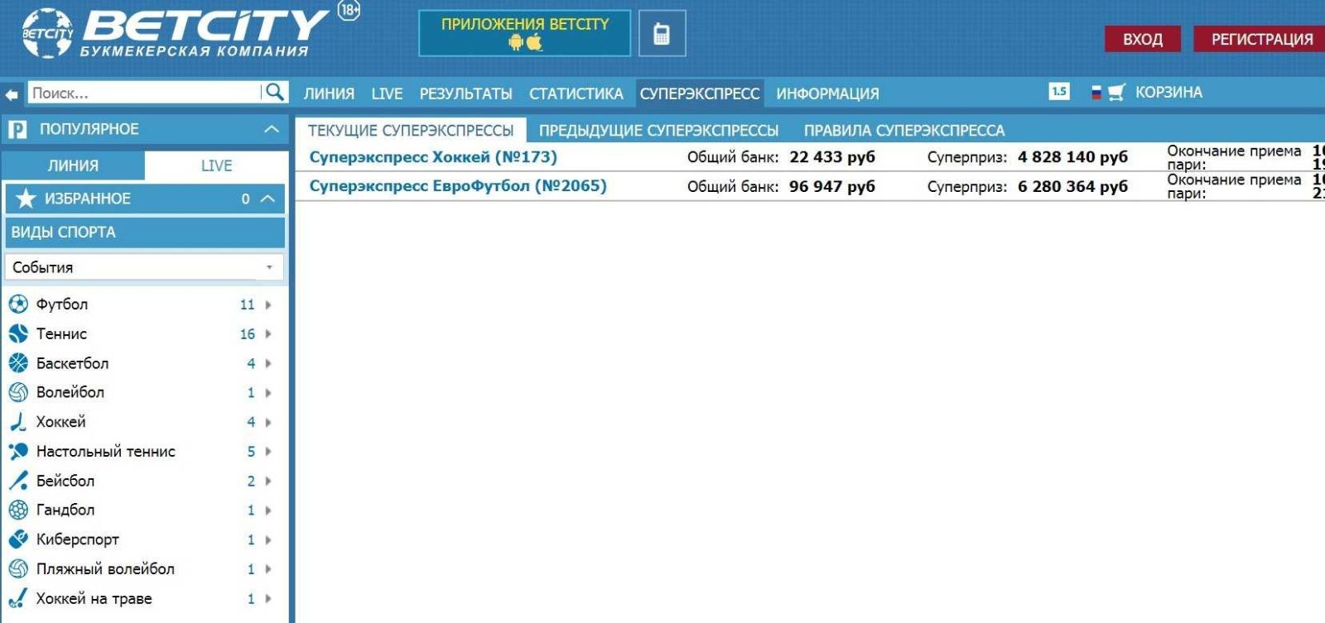Open the LIVE top menu
This screenshot has height=623, width=1325.
387,93
